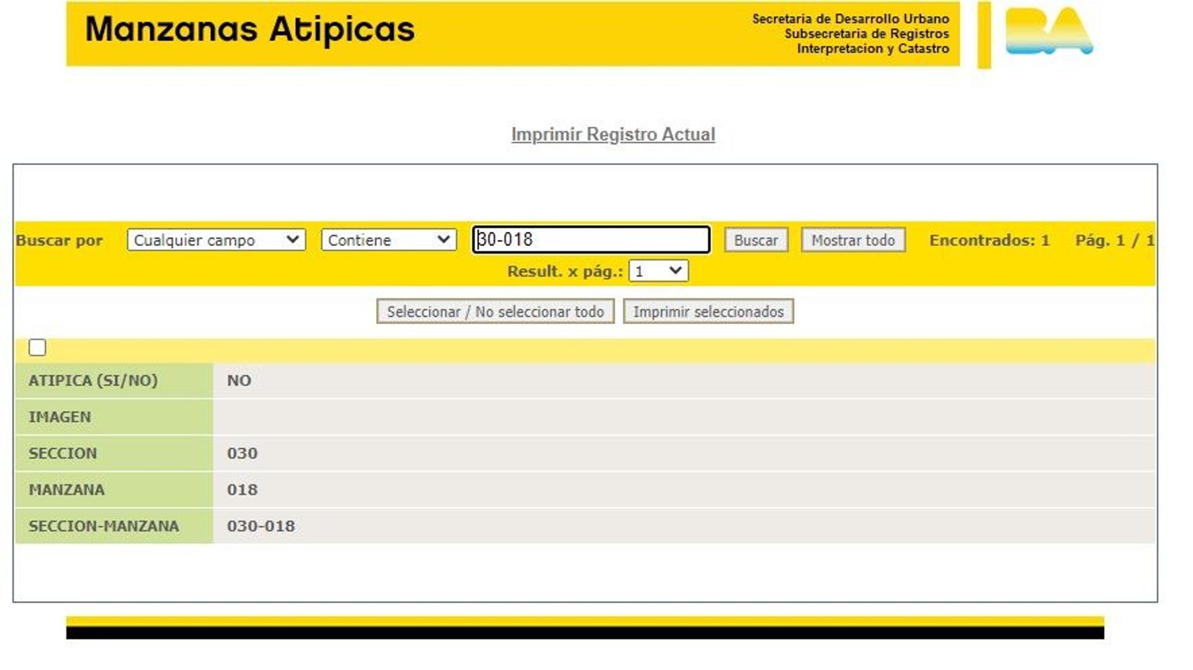Click the ATIPICA (SI/NO) label

coord(93,380)
